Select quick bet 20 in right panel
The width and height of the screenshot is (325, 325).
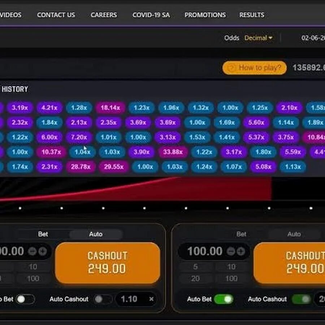195,278
